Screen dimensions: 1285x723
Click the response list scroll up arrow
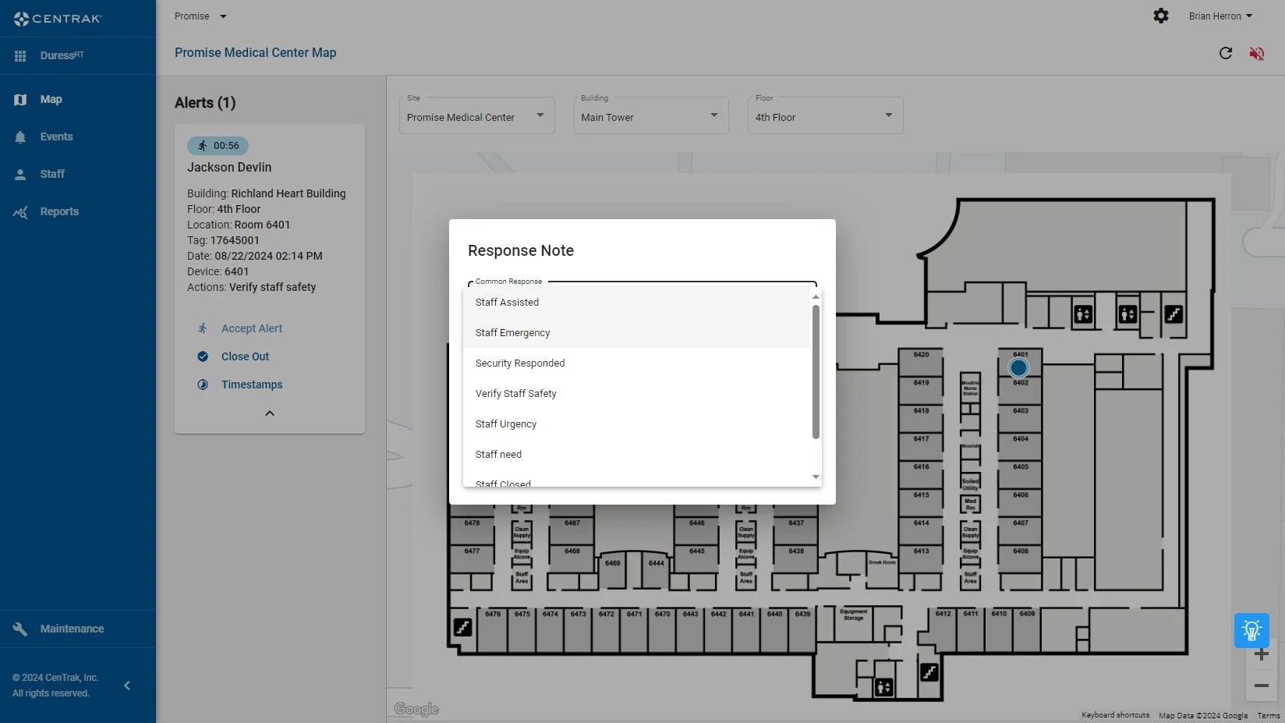click(816, 297)
